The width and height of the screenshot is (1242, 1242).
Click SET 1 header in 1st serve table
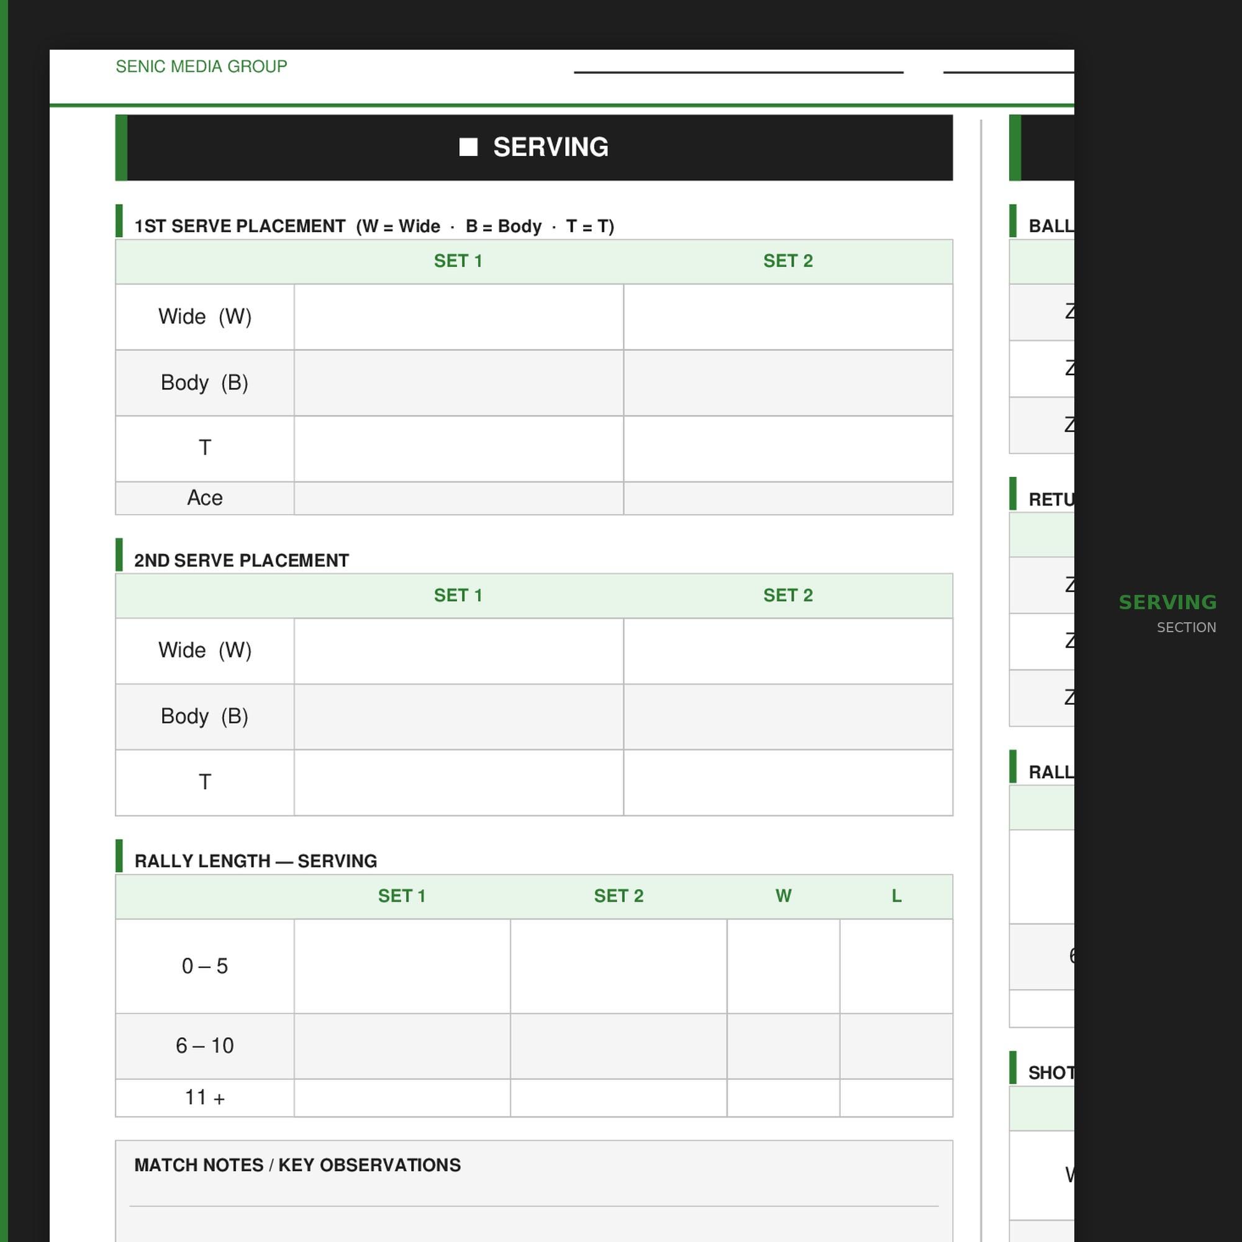tap(458, 261)
